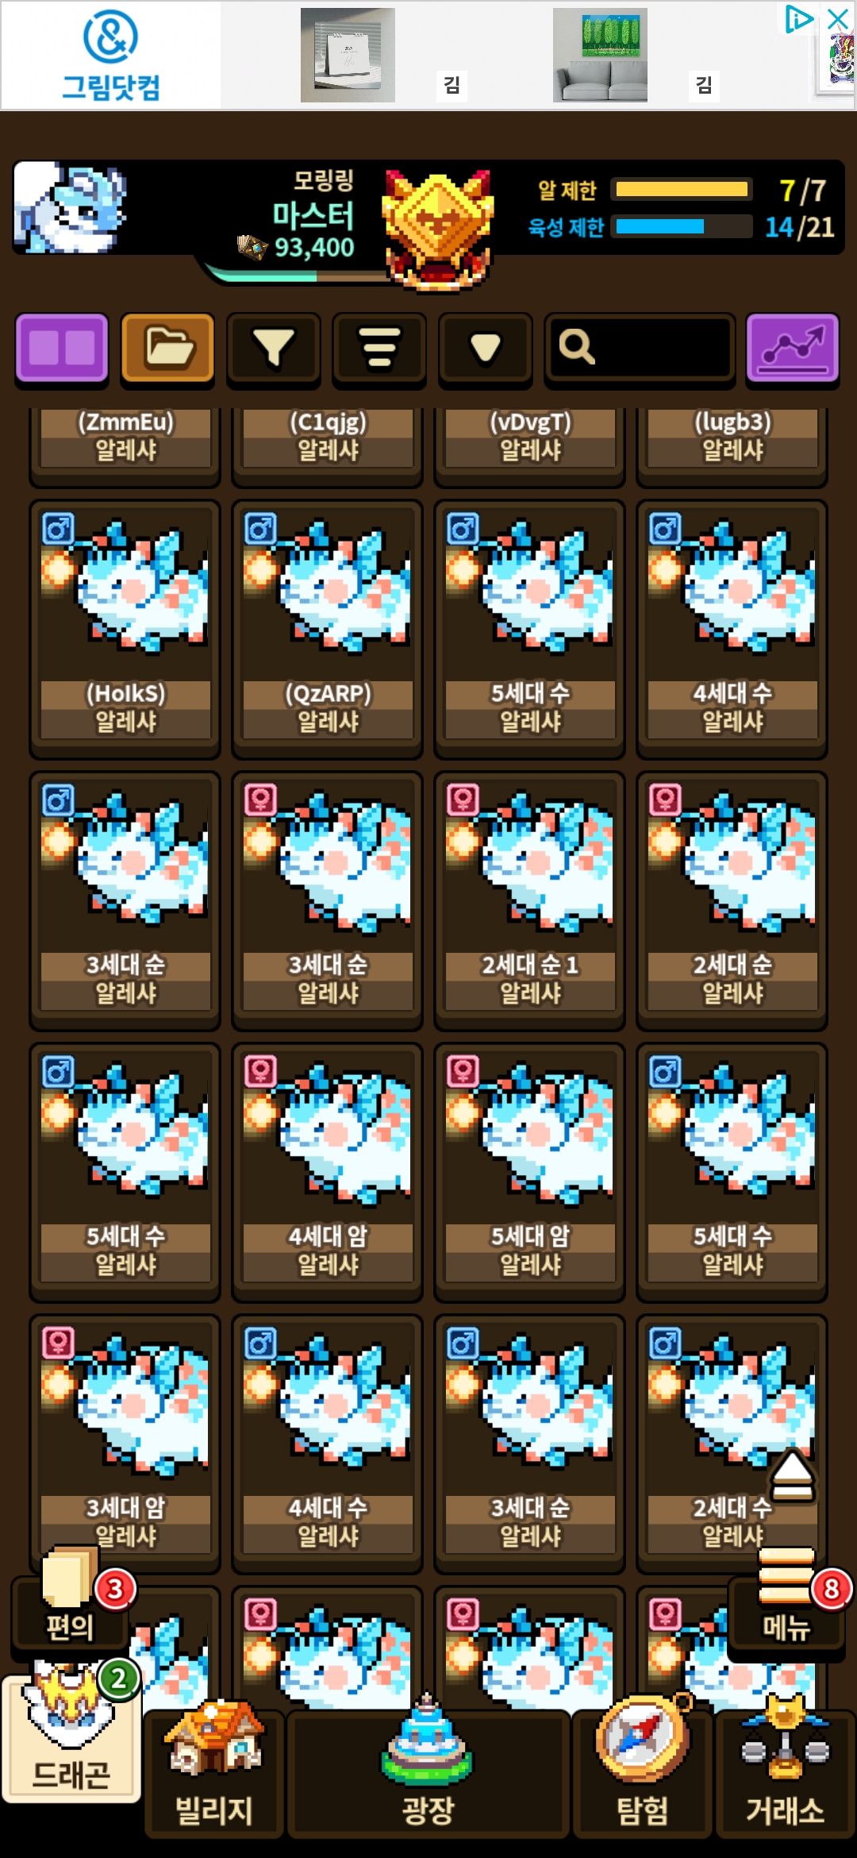Toggle the heart favorites filter

(485, 348)
